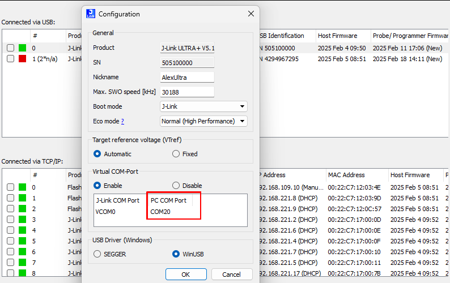Click green status square of TCP/IP row 6
The height and width of the screenshot is (283, 450).
22,252
